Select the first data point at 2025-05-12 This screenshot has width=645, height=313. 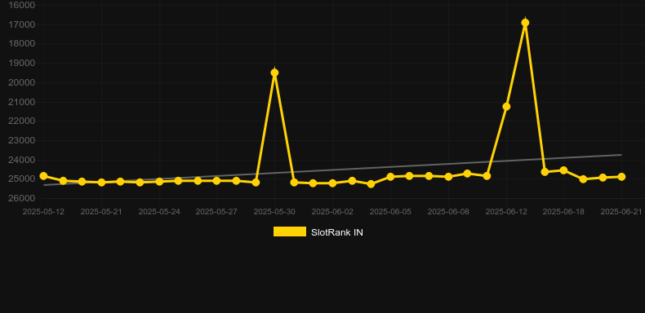43,176
